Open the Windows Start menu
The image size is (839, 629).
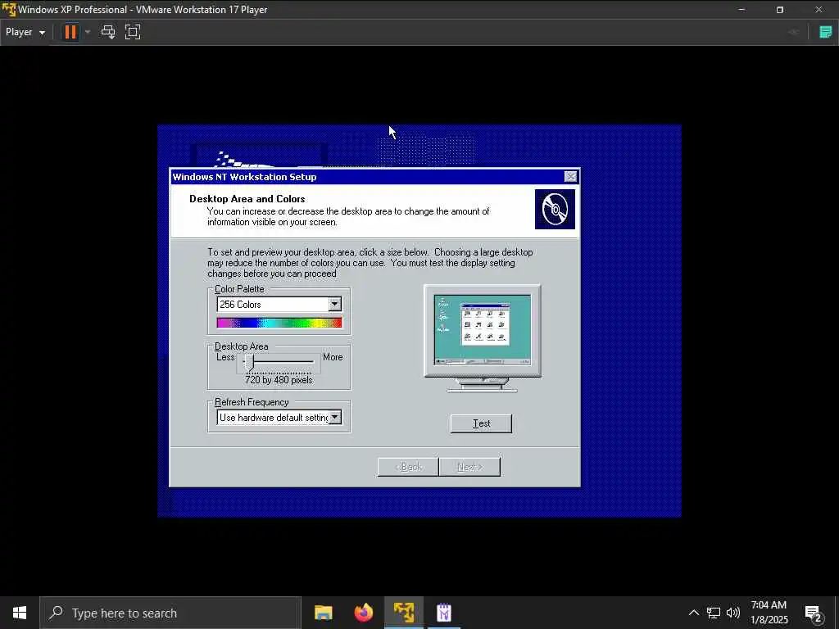coord(20,613)
